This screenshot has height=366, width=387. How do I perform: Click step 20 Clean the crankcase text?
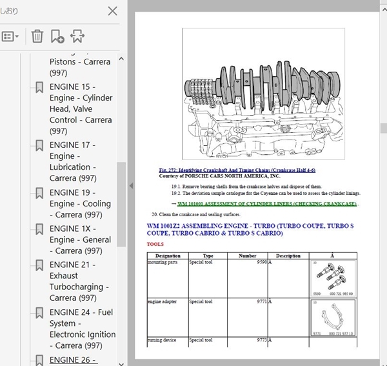coord(196,214)
